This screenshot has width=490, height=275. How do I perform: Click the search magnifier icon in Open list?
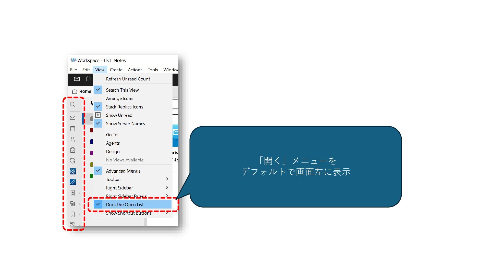[x=72, y=105]
